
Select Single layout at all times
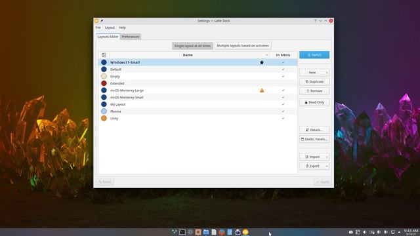point(192,46)
